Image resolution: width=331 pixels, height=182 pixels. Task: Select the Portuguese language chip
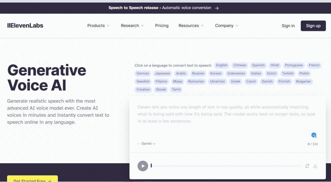point(294,65)
